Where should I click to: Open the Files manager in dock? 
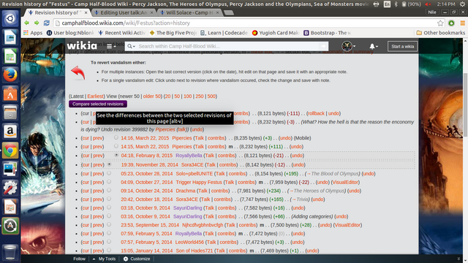(10, 113)
